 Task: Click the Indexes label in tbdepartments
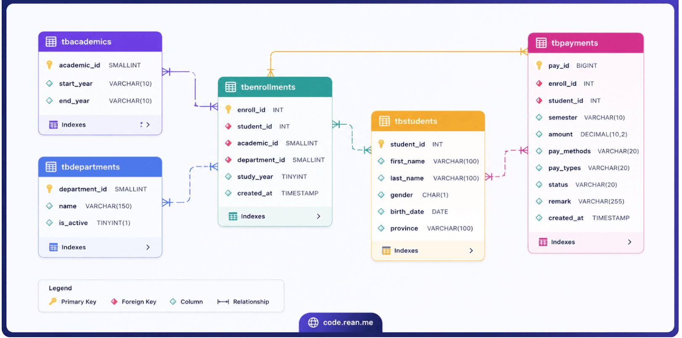(74, 247)
